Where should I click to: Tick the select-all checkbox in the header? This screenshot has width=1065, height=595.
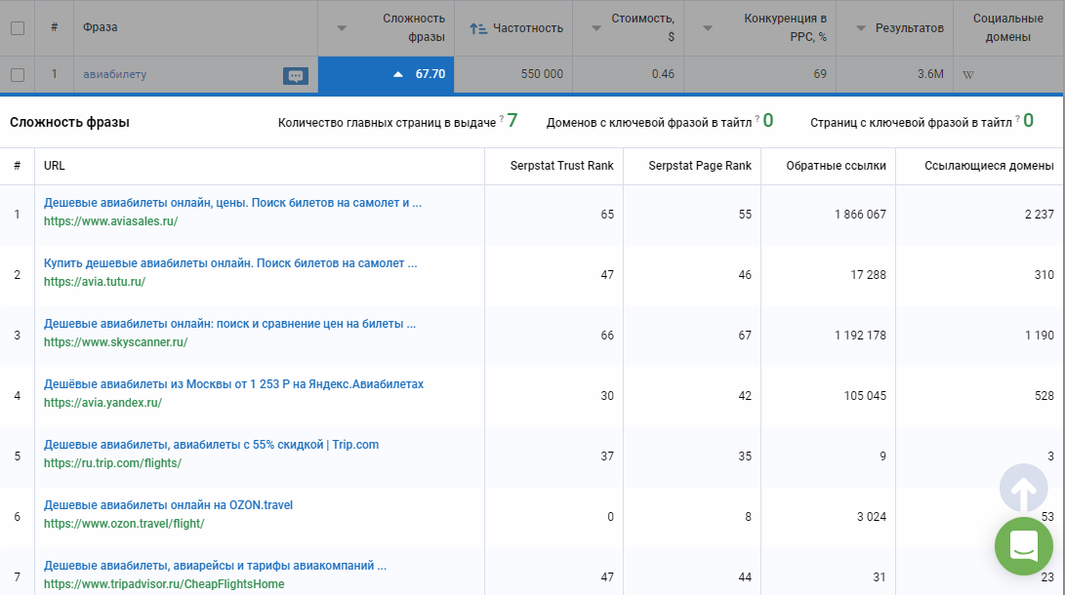[x=18, y=28]
